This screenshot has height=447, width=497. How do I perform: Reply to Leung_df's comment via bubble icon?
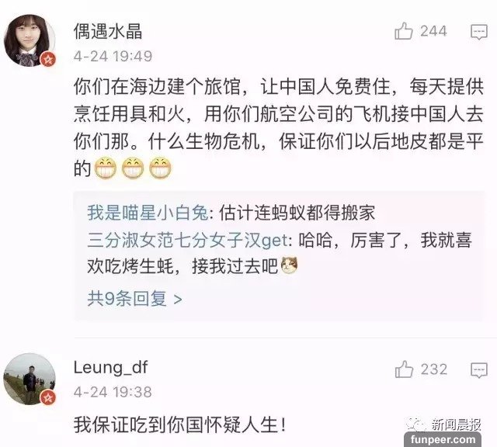click(x=479, y=369)
